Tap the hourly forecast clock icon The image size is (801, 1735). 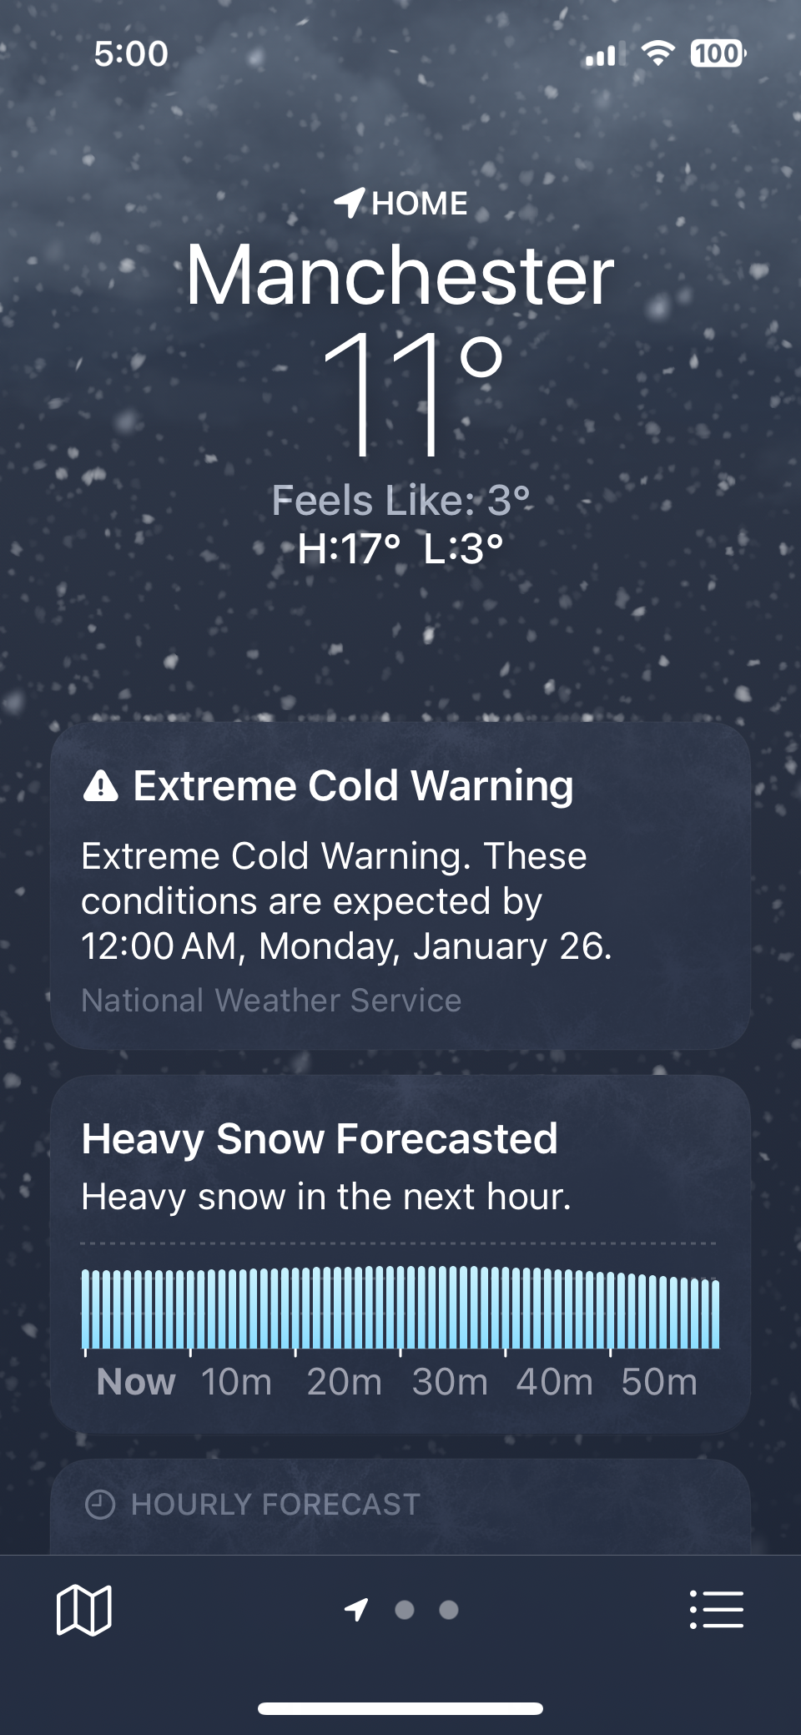coord(100,1505)
